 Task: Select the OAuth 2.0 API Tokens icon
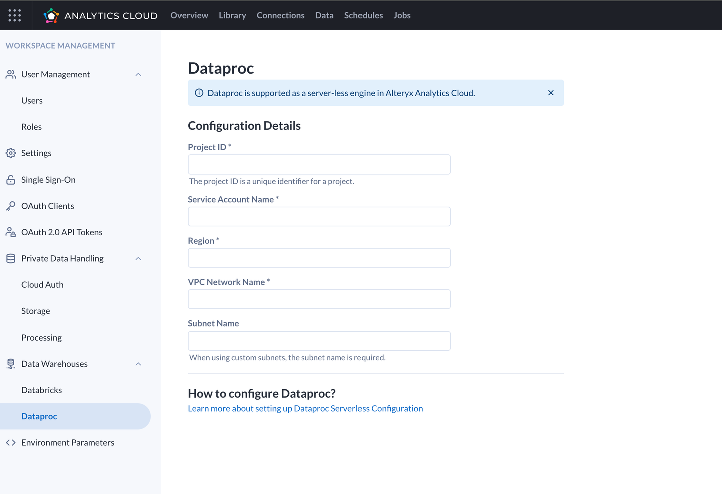(10, 232)
